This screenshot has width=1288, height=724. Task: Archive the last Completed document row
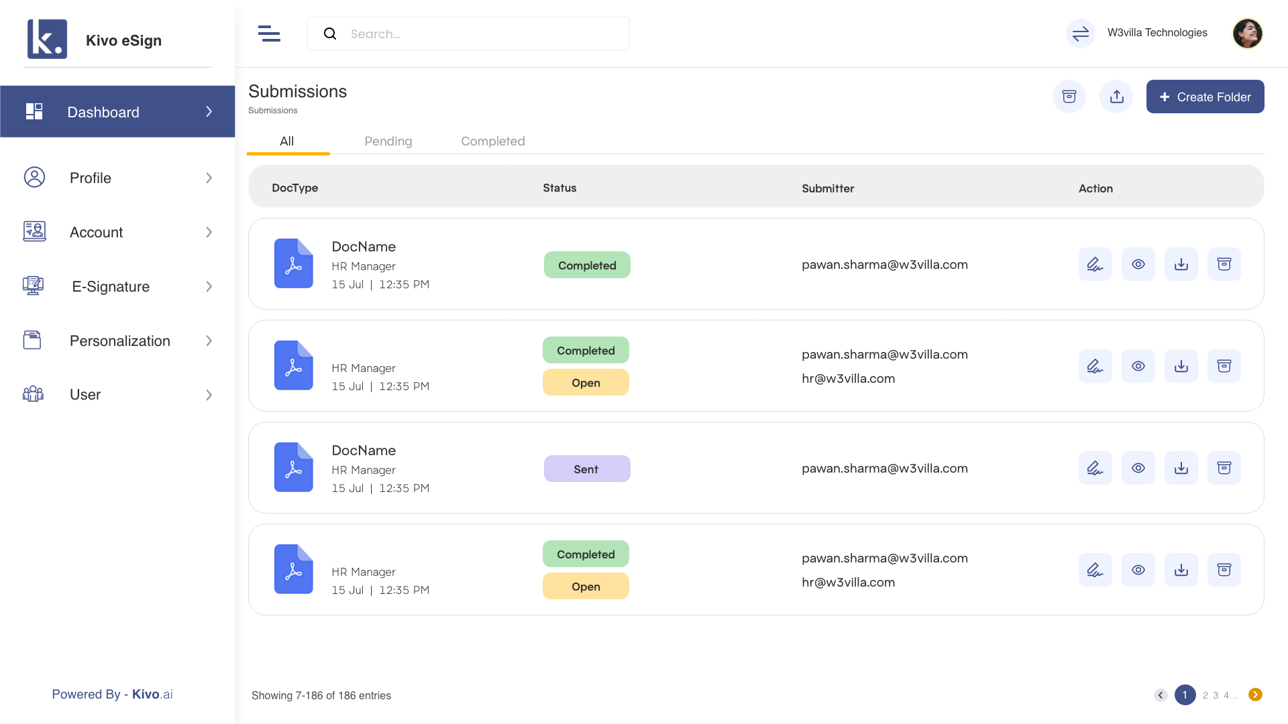pyautogui.click(x=1224, y=569)
